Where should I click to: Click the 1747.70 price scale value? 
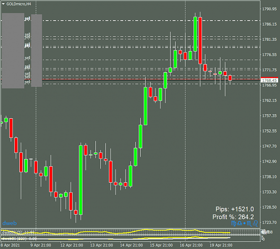[269, 146]
